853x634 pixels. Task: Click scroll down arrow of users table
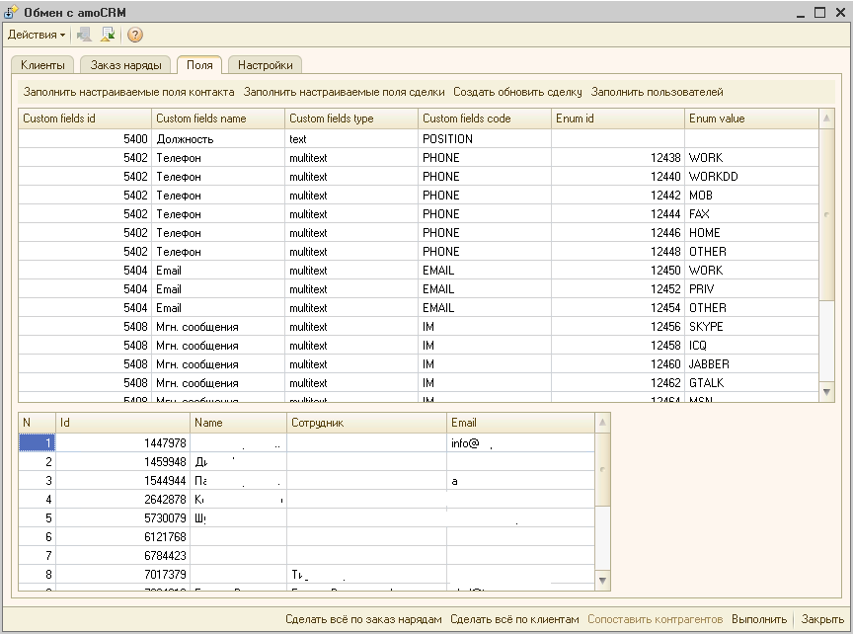coord(602,581)
